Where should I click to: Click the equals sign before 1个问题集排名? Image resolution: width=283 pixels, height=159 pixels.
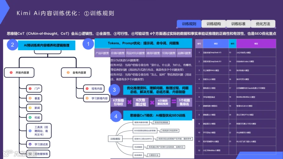point(174,102)
